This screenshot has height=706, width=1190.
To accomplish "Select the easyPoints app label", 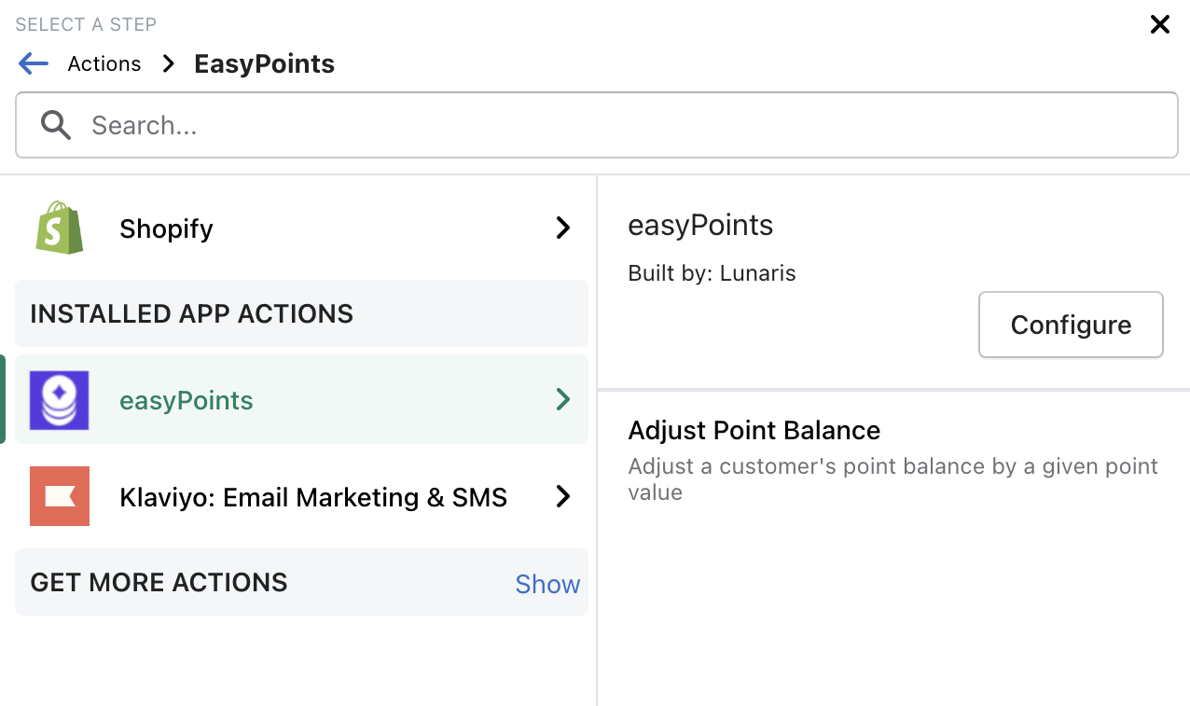I will coord(187,400).
